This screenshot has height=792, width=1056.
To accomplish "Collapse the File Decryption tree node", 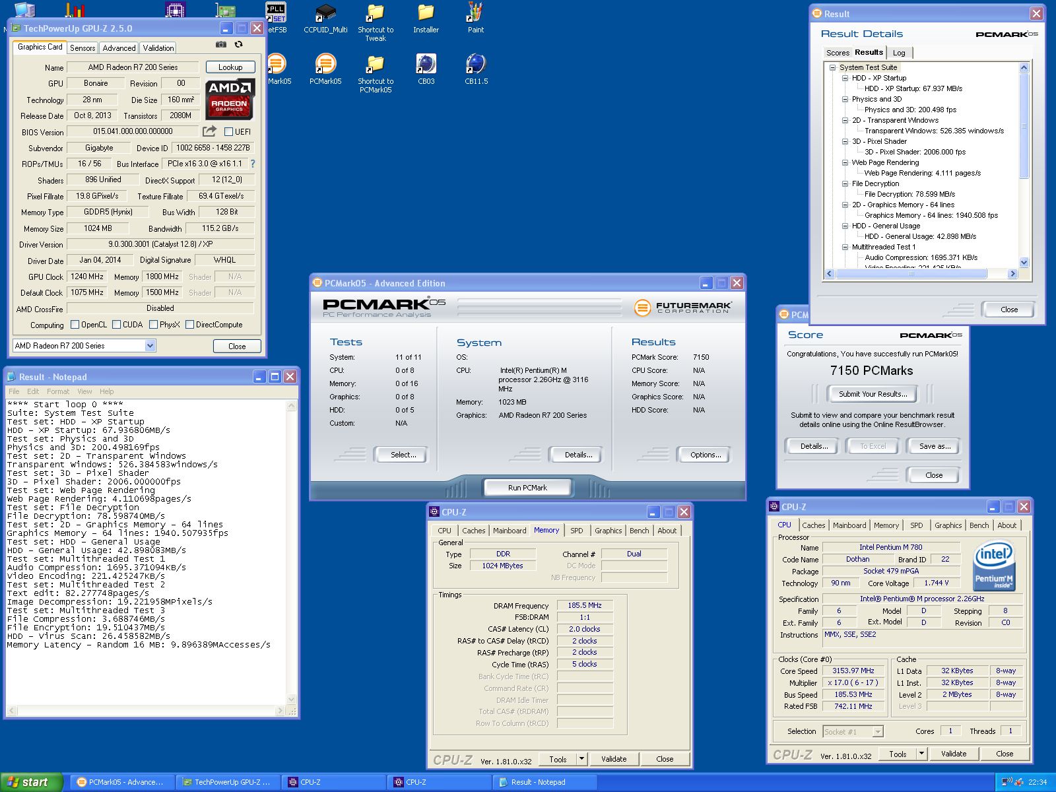I will tap(845, 183).
